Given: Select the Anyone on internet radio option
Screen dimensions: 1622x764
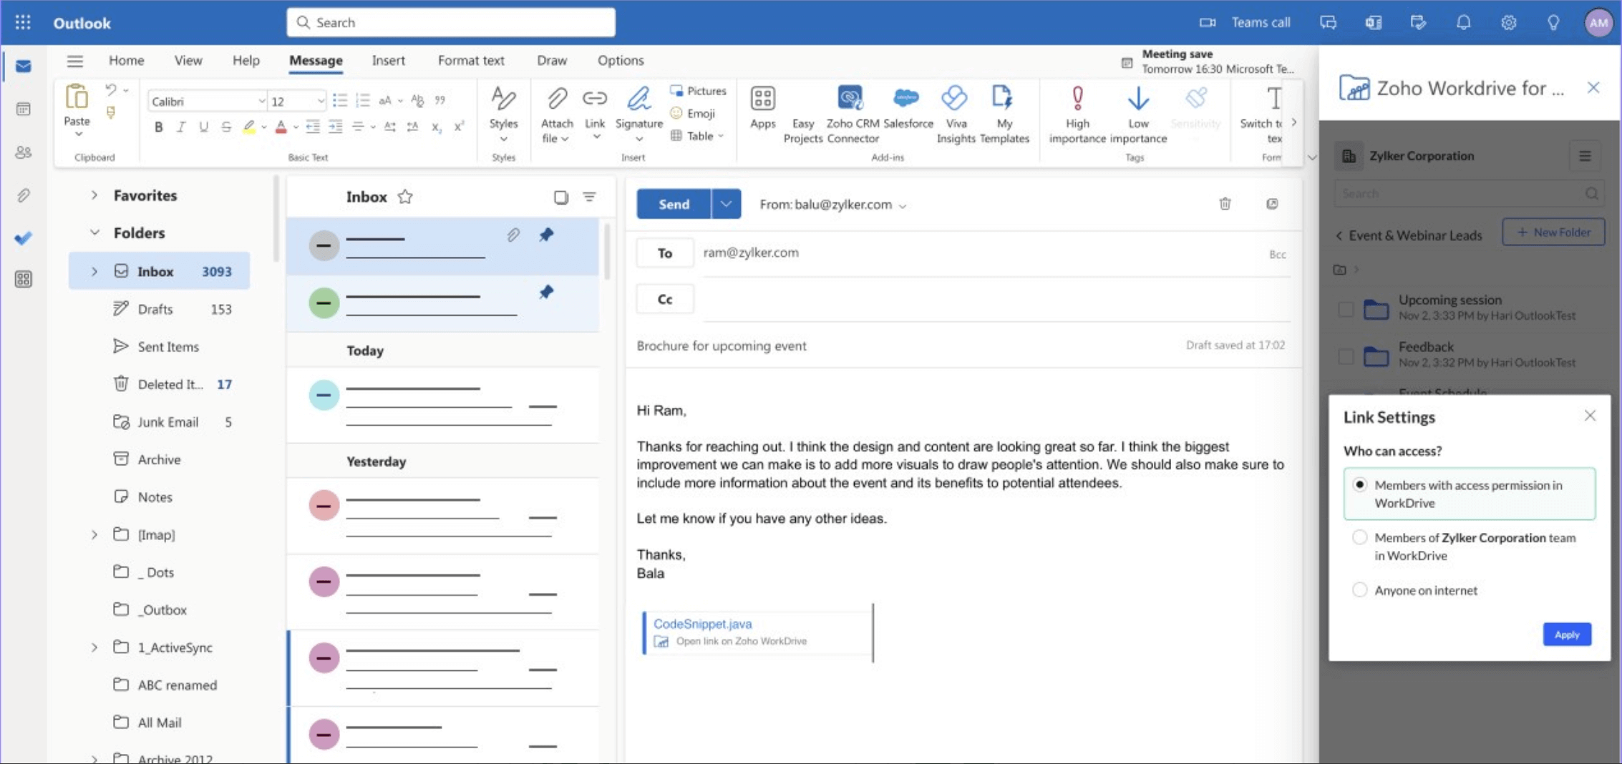Looking at the screenshot, I should [1359, 590].
